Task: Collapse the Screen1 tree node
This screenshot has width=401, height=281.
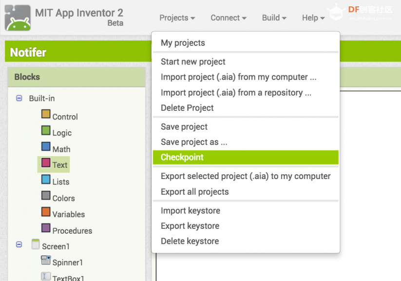Action: [x=19, y=244]
